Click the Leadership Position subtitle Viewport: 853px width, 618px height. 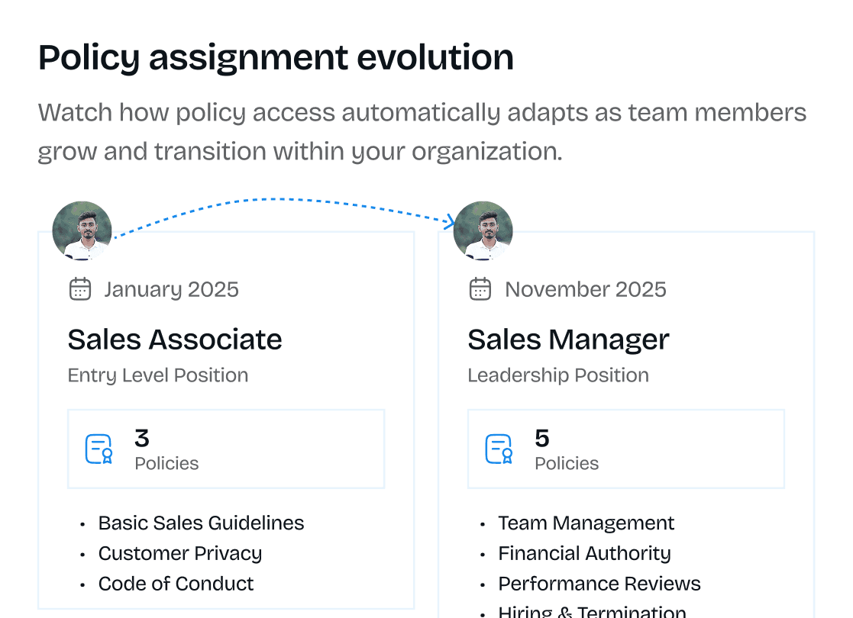pos(558,375)
